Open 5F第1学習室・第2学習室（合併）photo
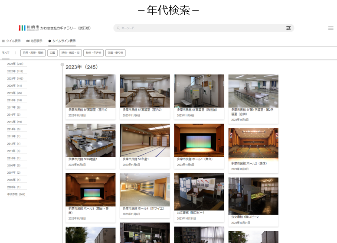 [253, 91]
